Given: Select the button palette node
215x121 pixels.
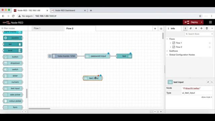Looking at the screenshot, I should (13, 57).
